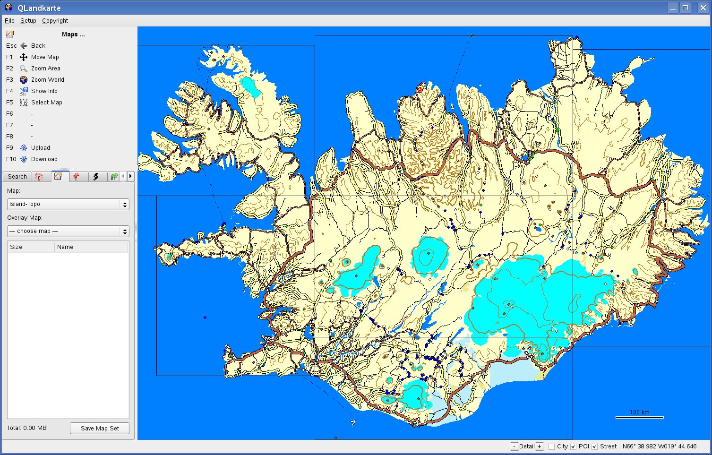The width and height of the screenshot is (712, 455).
Task: Click the Save Map Set button
Action: (100, 428)
